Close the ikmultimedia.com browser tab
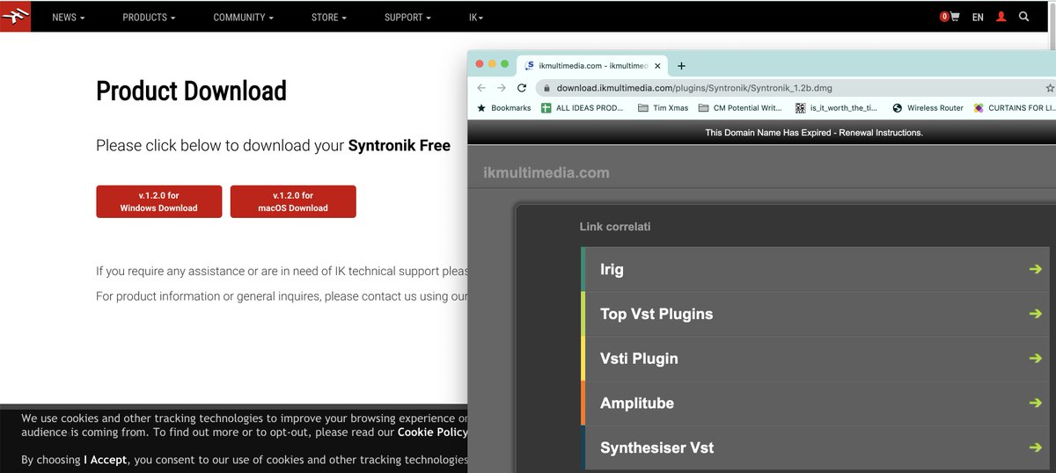 pyautogui.click(x=657, y=66)
